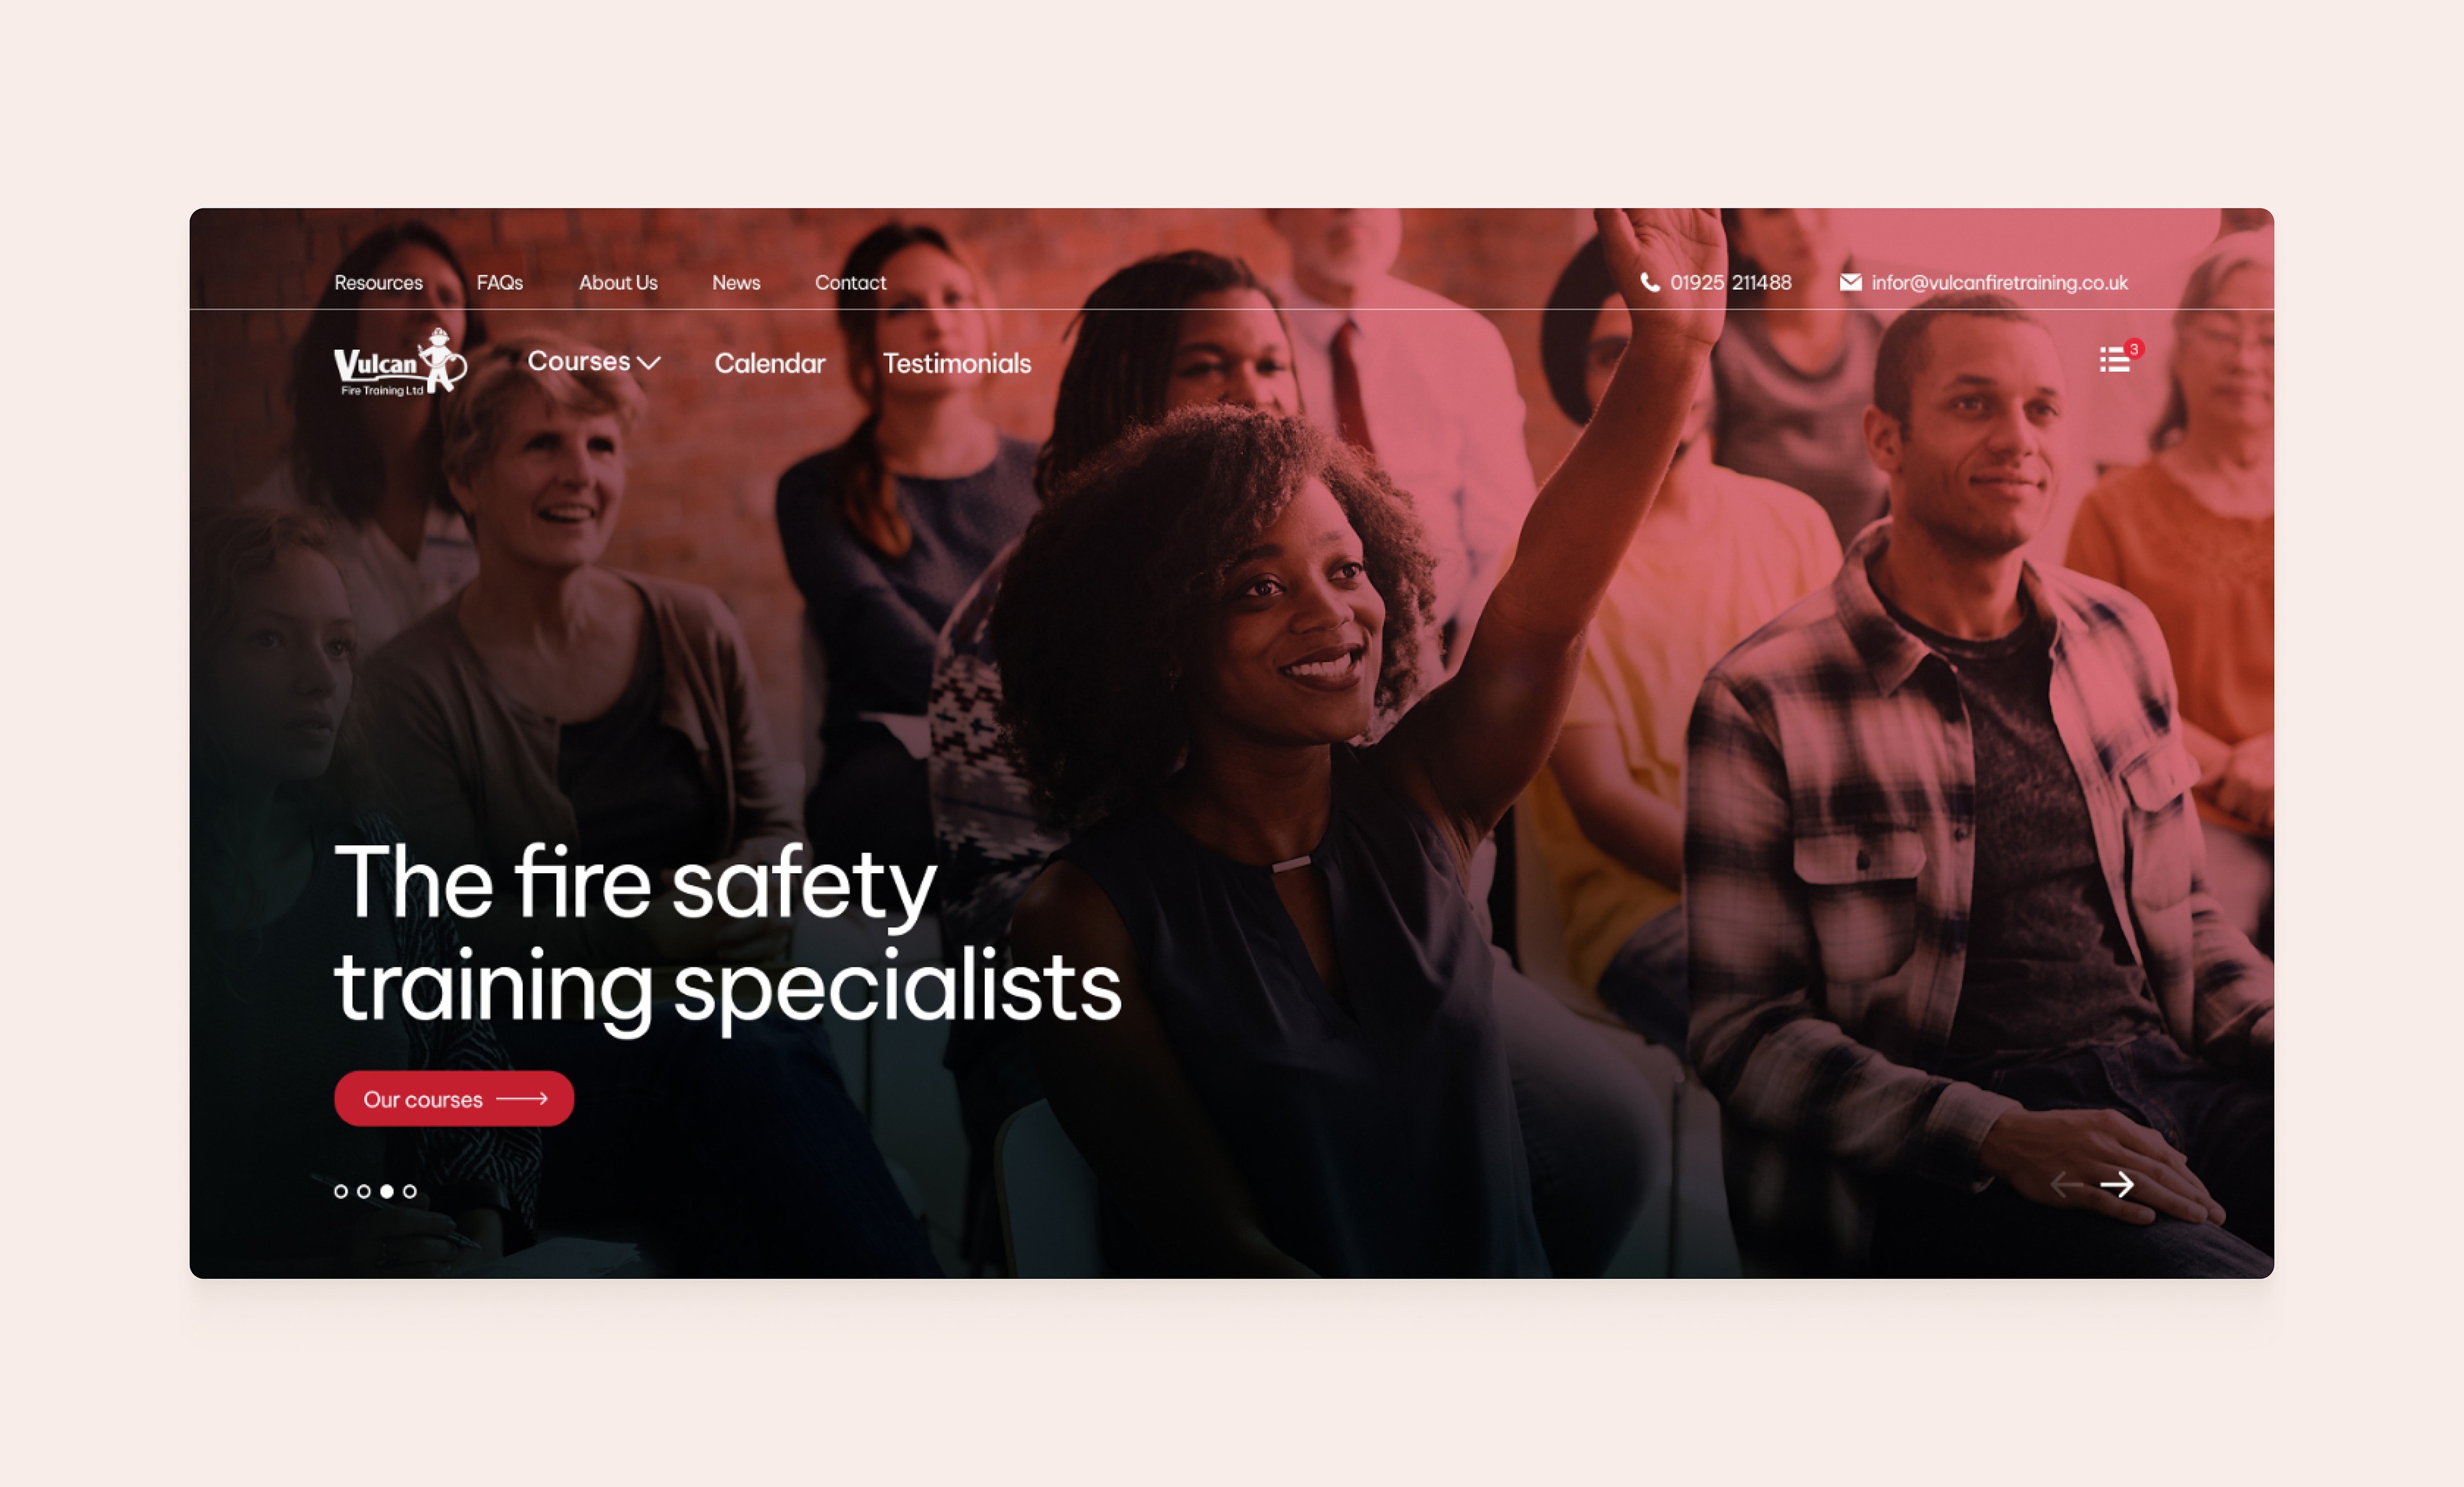Select the second carousel dot
The height and width of the screenshot is (1487, 2464).
(x=364, y=1191)
